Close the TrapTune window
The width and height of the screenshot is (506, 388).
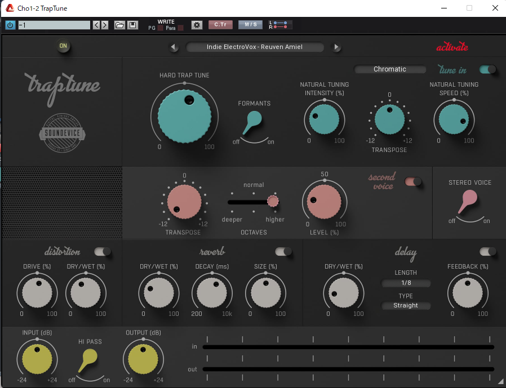coord(495,8)
